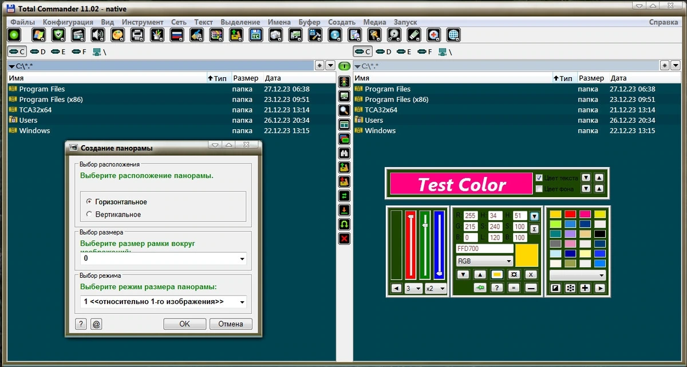The height and width of the screenshot is (367, 687).
Task: Open the printer toolbar icon
Action: (x=137, y=35)
